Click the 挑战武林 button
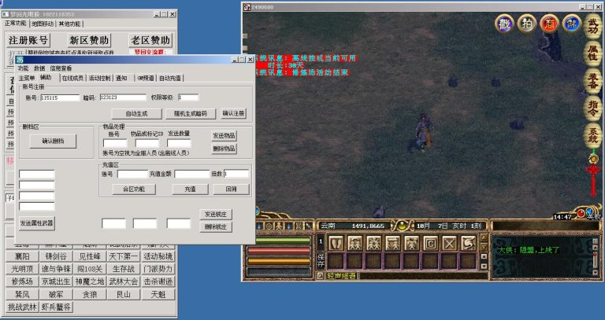 [22, 307]
